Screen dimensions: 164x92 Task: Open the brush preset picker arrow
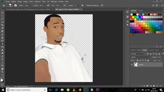pyautogui.click(x=13, y=5)
